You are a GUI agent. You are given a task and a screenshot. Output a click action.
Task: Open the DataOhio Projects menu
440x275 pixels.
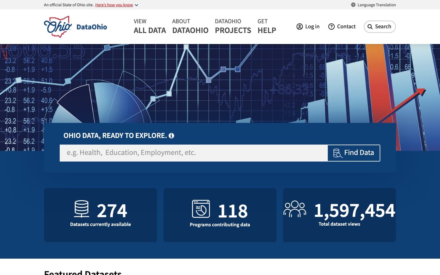[233, 26]
